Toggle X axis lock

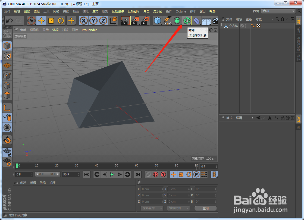[x=84, y=21]
